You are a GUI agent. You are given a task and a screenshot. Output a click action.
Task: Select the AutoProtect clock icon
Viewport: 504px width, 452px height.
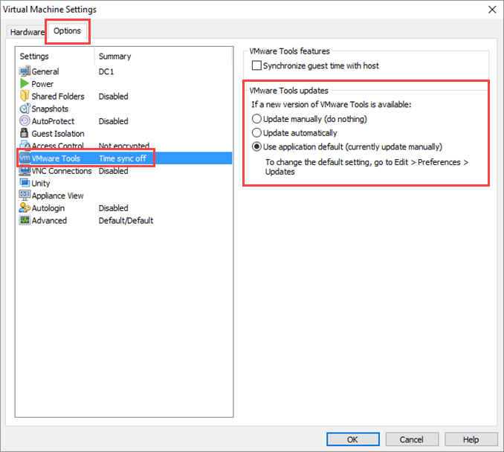[25, 121]
